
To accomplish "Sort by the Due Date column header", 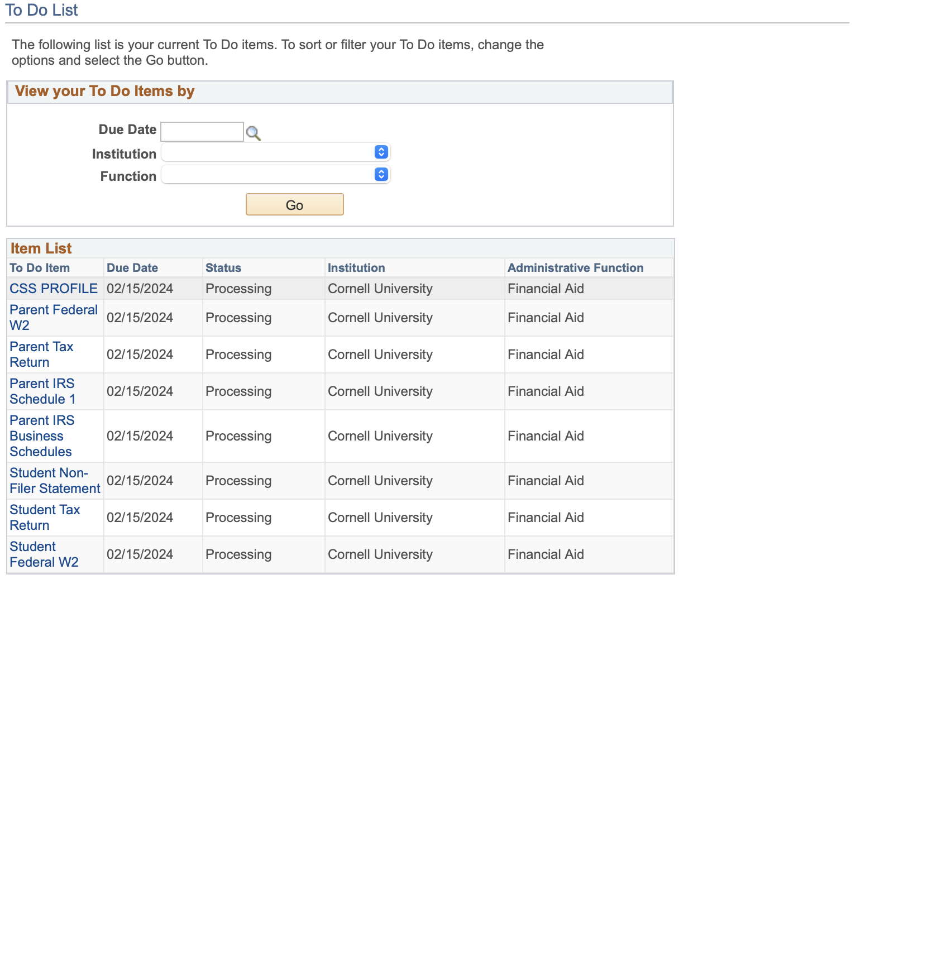I will (132, 268).
